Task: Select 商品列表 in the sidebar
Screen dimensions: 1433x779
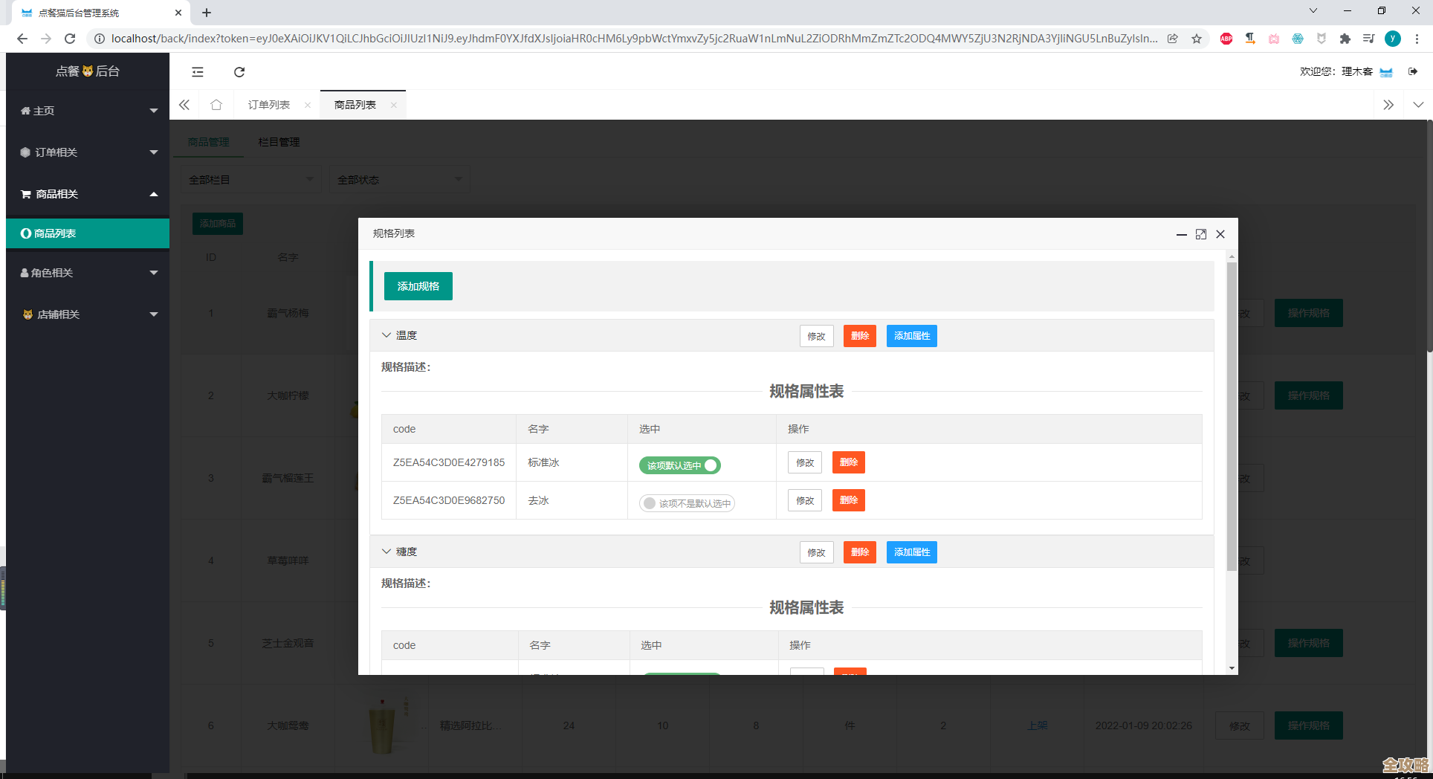Action: (x=88, y=233)
